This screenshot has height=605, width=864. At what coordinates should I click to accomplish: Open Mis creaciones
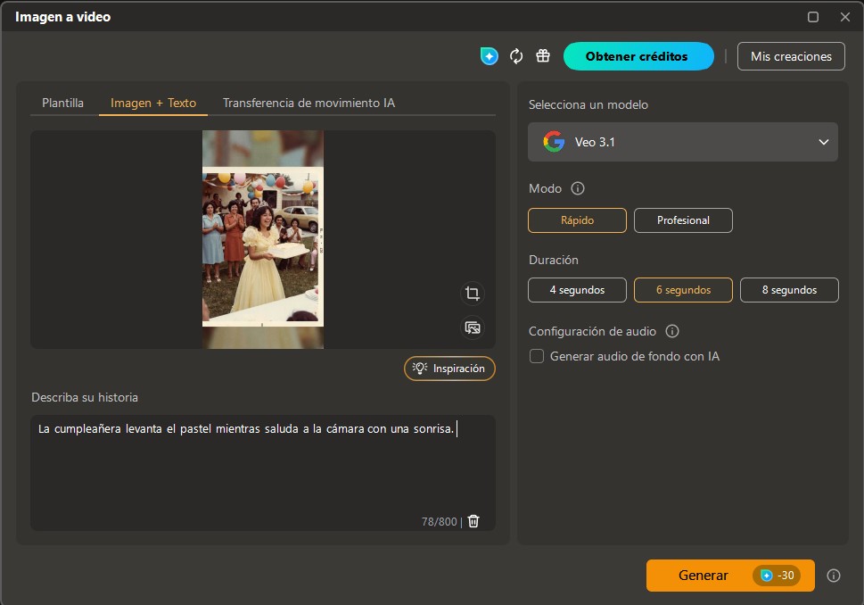pos(790,55)
